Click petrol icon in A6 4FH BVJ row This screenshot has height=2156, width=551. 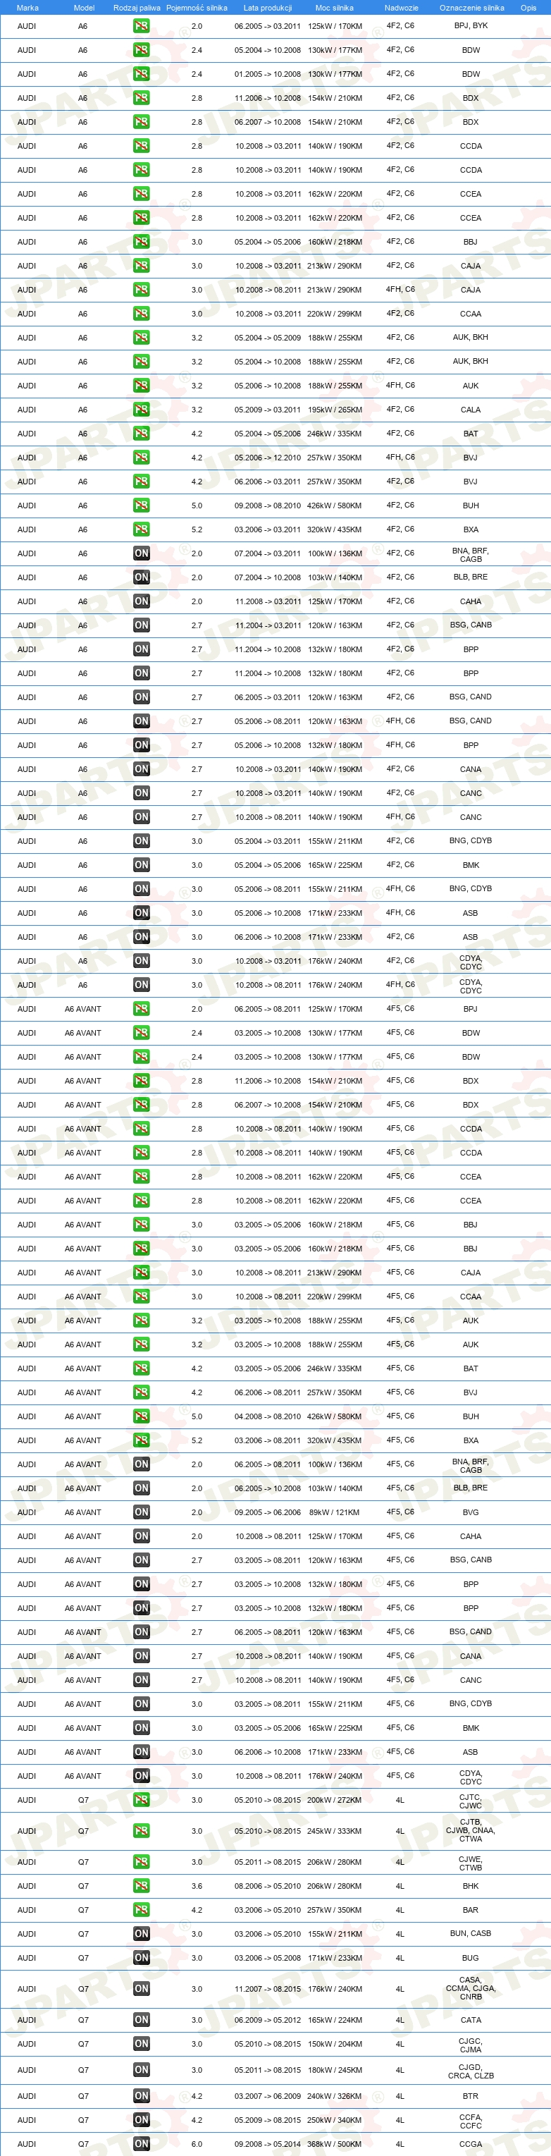(142, 458)
